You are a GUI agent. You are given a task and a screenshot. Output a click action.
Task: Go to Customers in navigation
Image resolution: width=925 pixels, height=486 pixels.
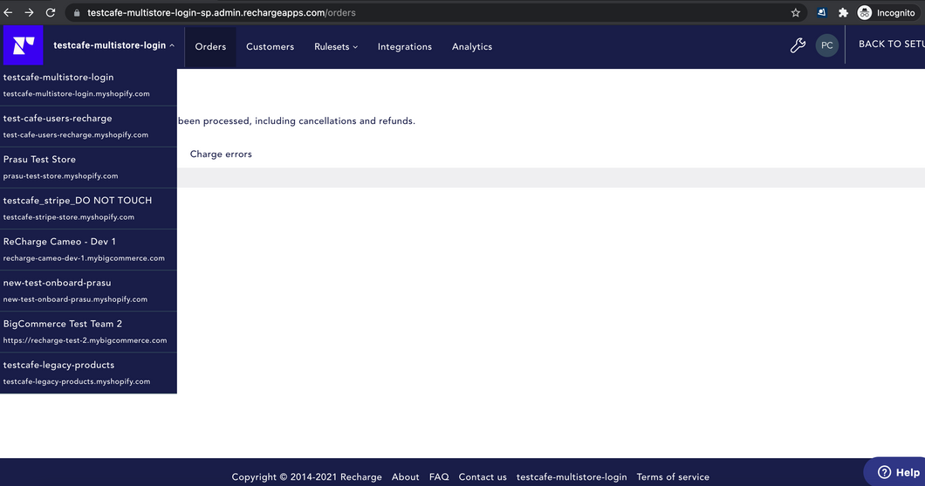tap(271, 46)
